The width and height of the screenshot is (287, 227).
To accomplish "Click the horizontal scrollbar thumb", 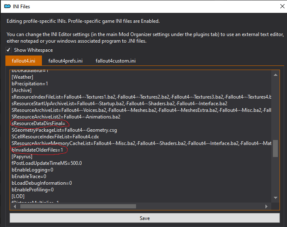I will (x=78, y=206).
